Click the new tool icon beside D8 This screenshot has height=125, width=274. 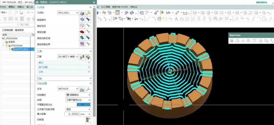pyautogui.click(x=82, y=57)
